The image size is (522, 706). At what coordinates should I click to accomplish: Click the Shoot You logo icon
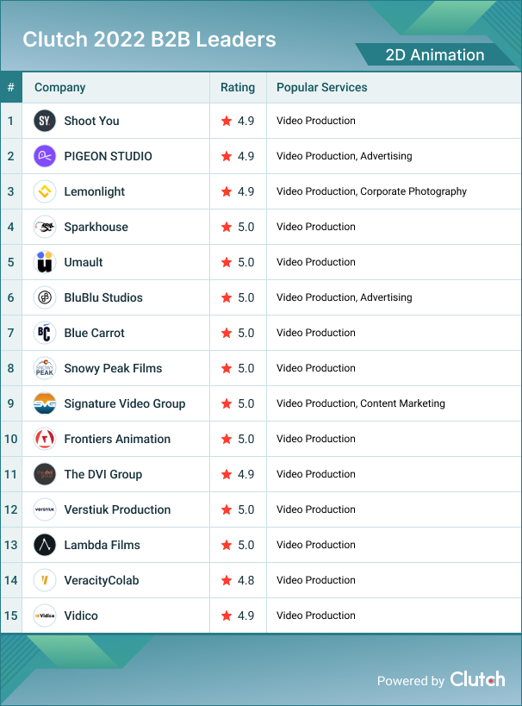coord(45,121)
